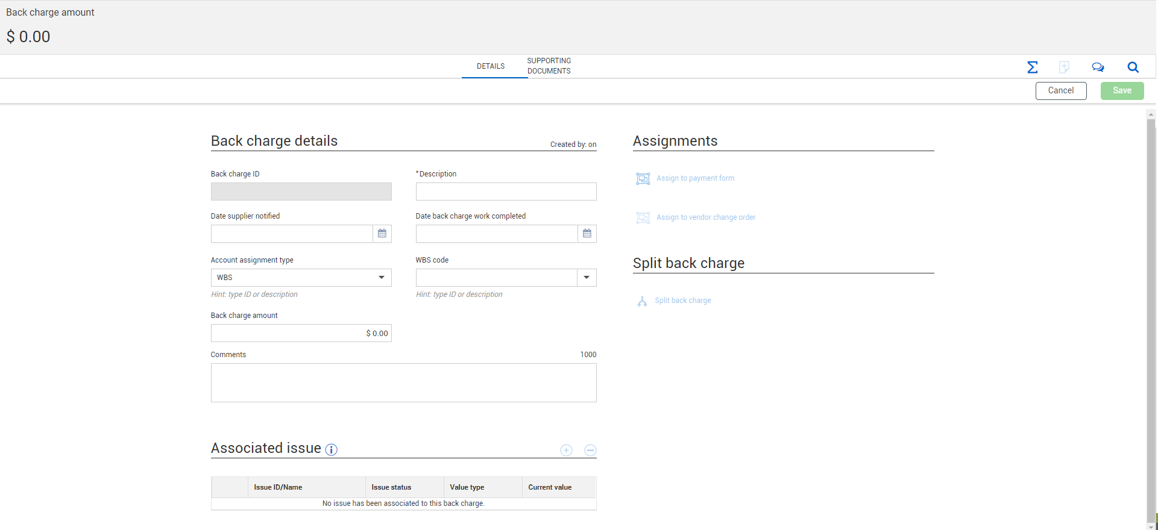Click inside the Comments text area

point(403,382)
